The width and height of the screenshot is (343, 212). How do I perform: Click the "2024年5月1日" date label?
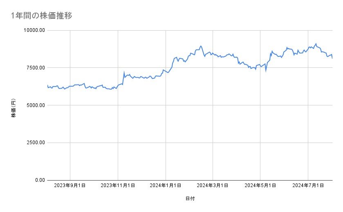(260, 185)
